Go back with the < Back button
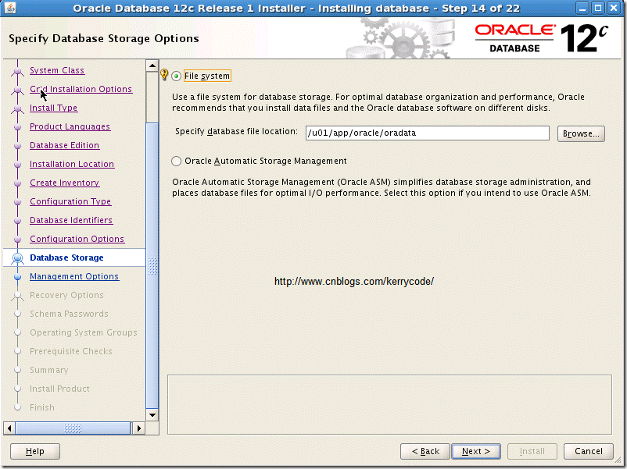This screenshot has width=627, height=469. (x=425, y=451)
